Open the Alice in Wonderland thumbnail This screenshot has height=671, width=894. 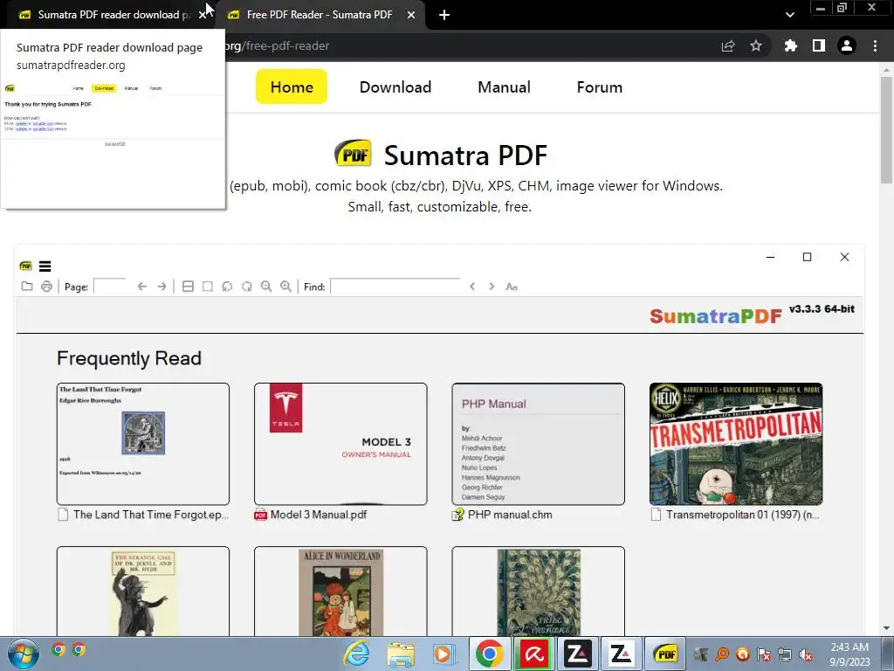(340, 591)
